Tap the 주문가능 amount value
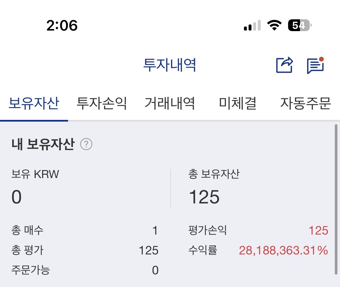 155,270
